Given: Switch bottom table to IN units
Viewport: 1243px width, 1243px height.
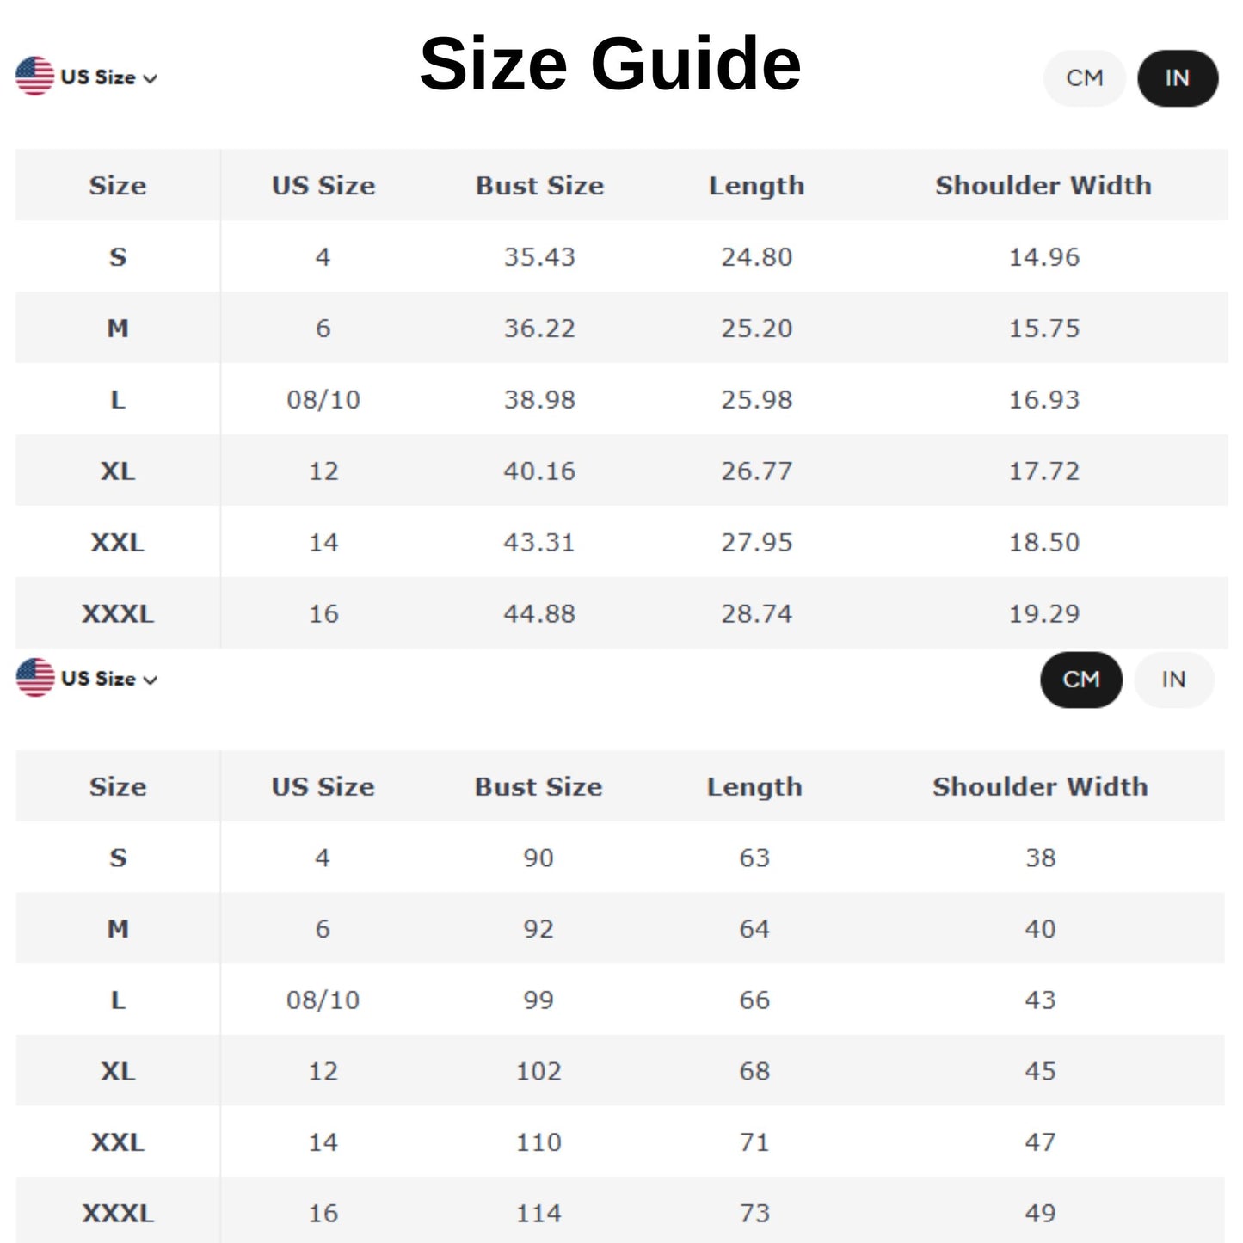Looking at the screenshot, I should click(x=1173, y=680).
